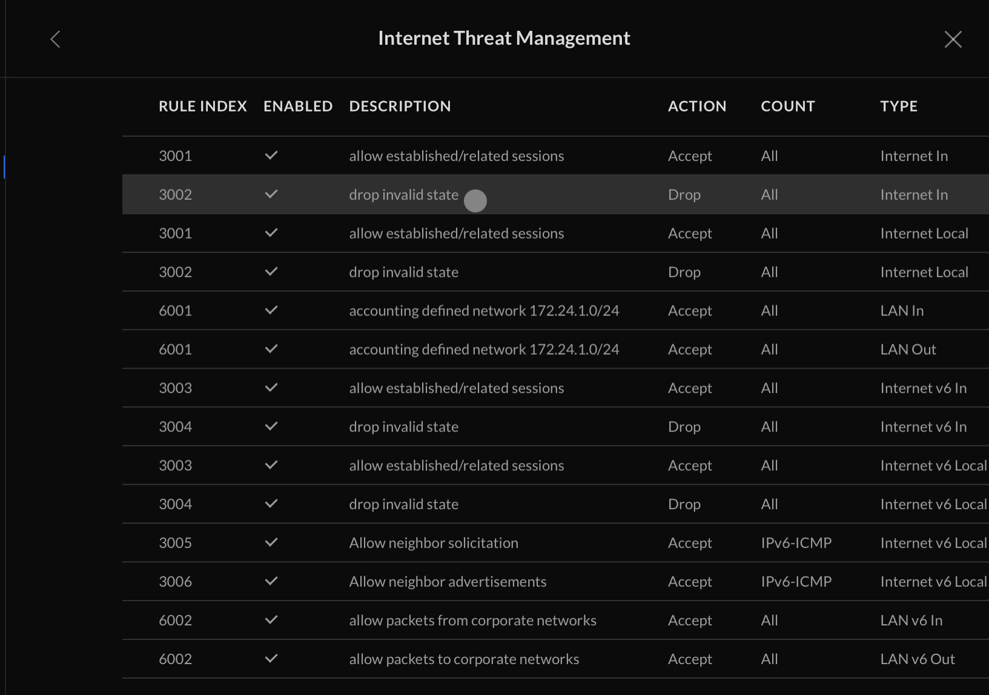Toggle enabled check for 3001 Internet In rule
The height and width of the screenshot is (695, 989).
coord(271,156)
